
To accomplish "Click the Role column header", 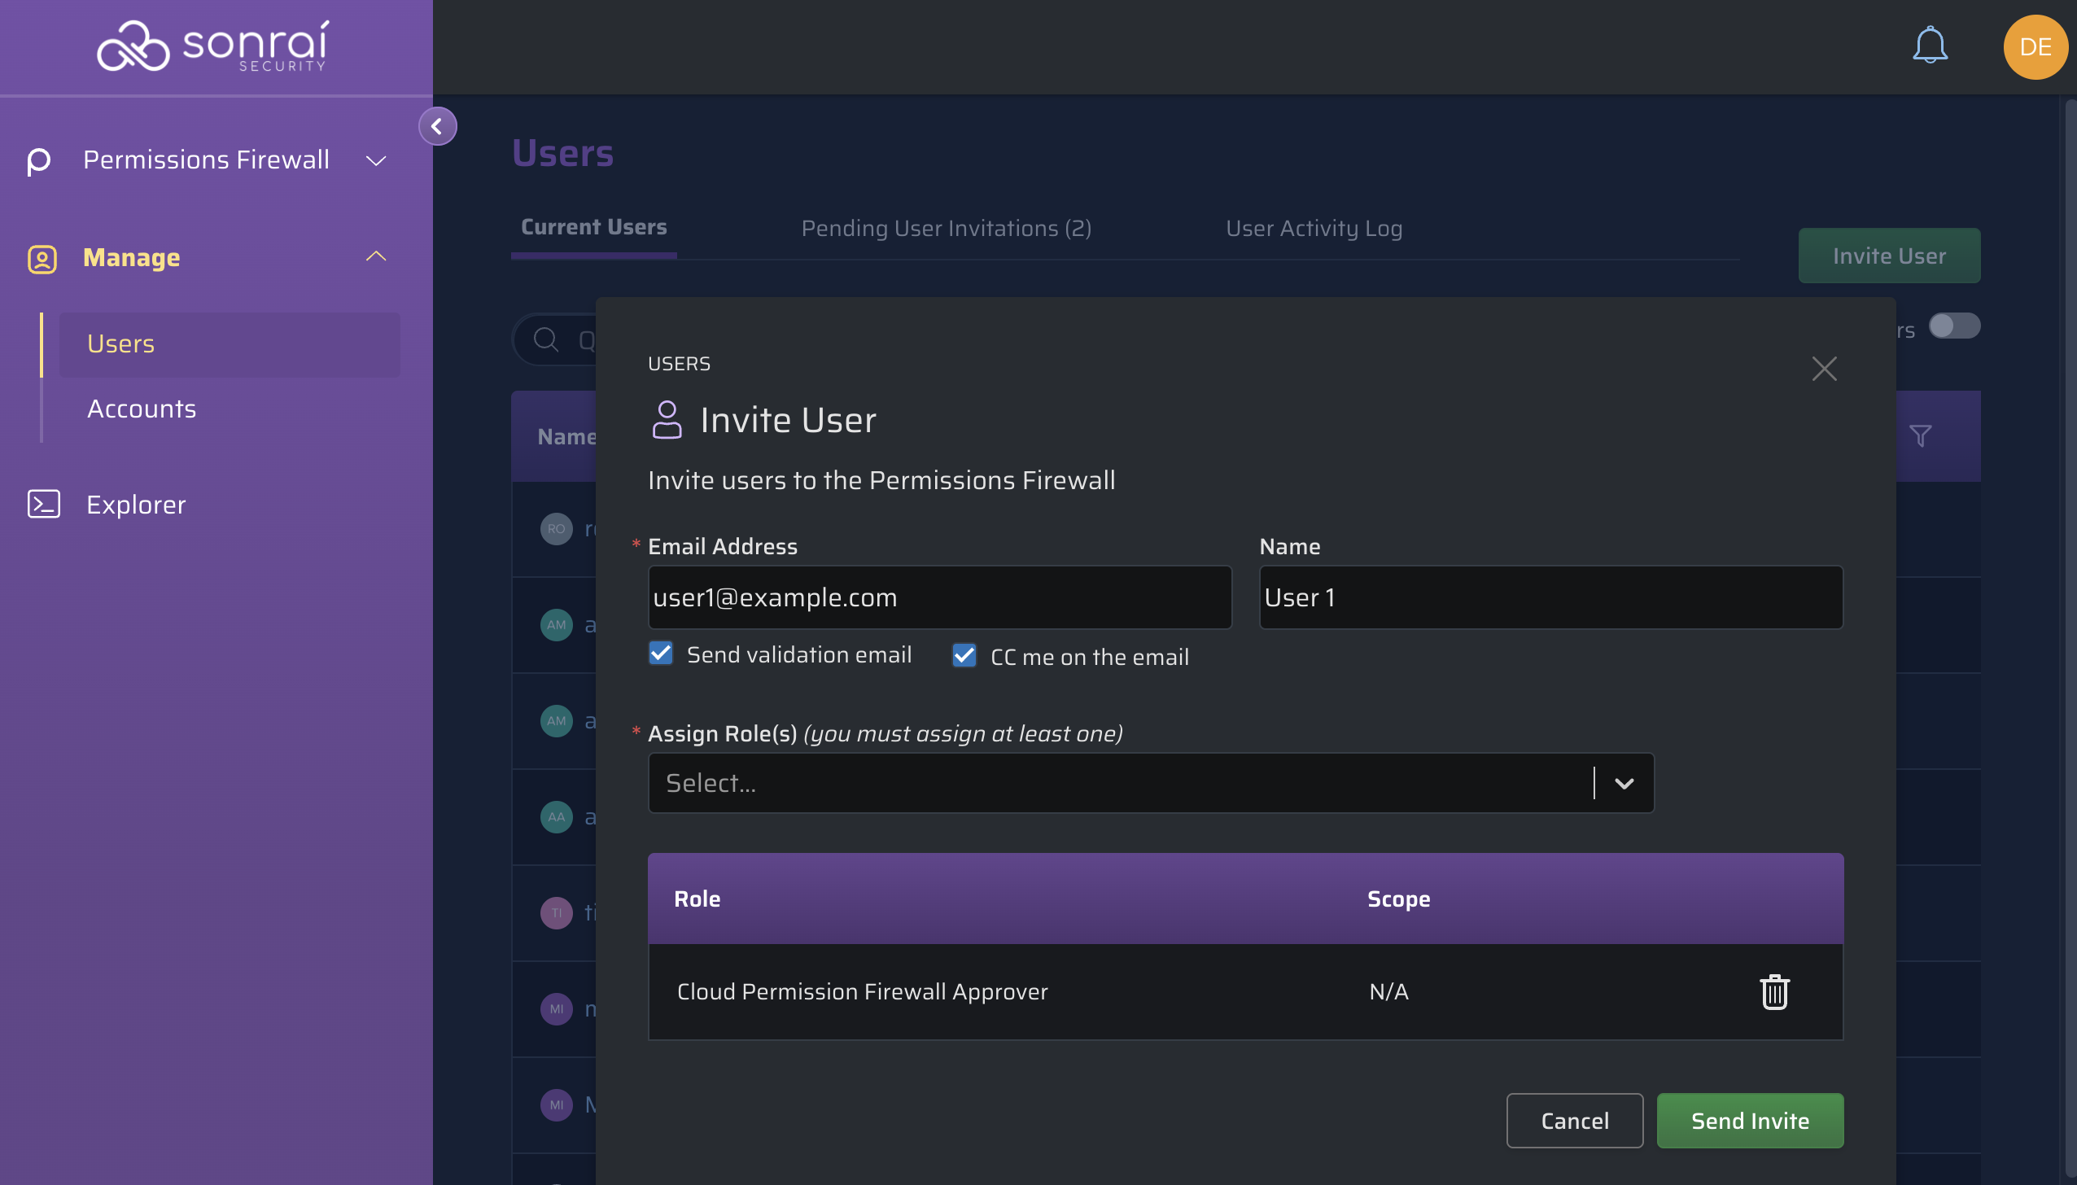I will pos(697,899).
